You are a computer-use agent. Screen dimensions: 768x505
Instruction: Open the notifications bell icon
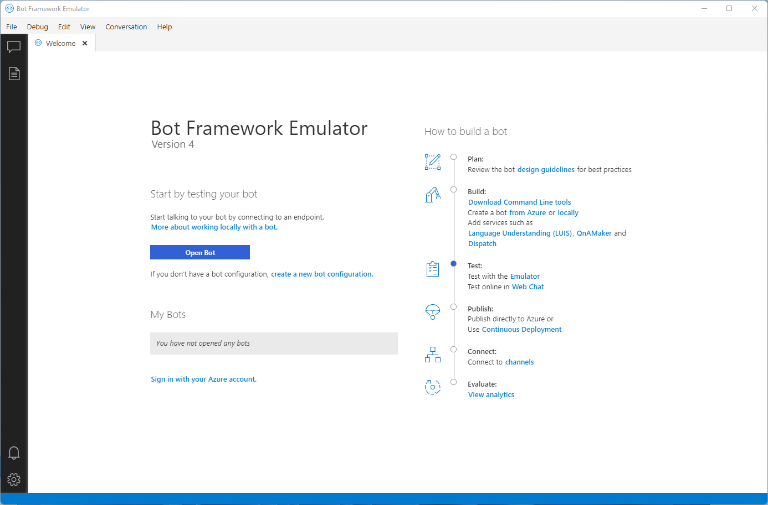(14, 453)
